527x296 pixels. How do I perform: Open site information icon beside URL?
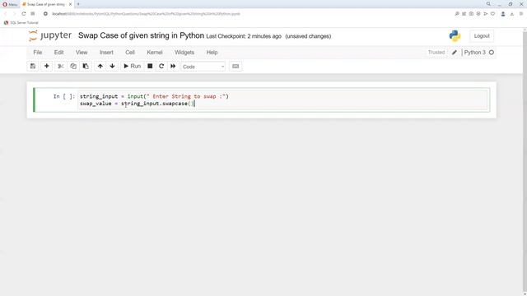45,14
